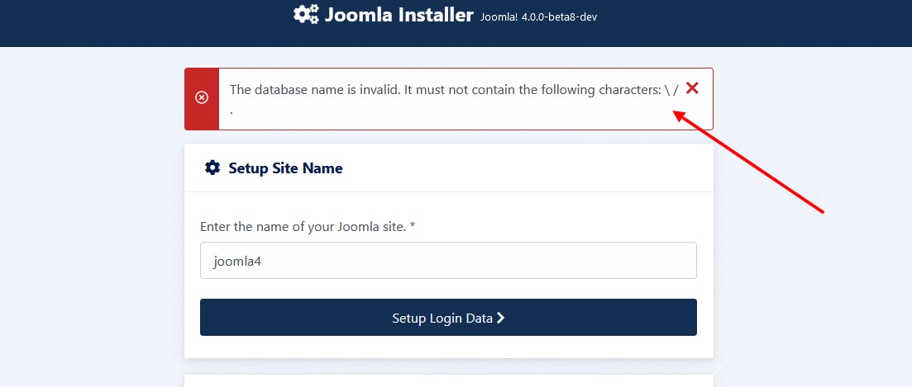Dismiss the database name error alert
The width and height of the screenshot is (912, 387).
click(692, 88)
